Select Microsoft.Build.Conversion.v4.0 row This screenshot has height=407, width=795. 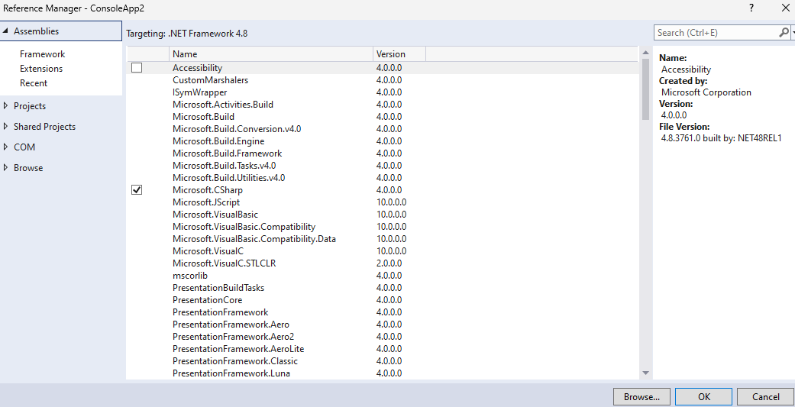(382, 129)
